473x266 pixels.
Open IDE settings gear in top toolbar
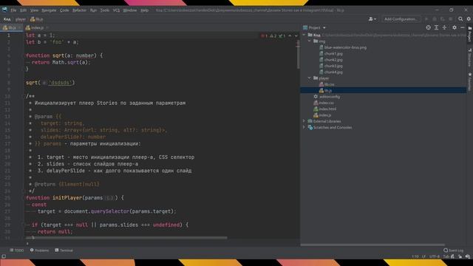coord(469,19)
